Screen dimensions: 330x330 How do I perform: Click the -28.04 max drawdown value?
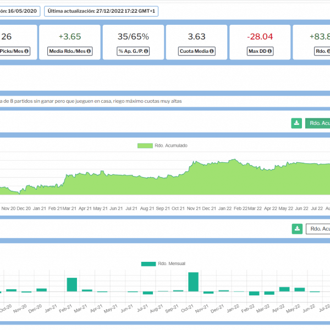[x=260, y=37]
